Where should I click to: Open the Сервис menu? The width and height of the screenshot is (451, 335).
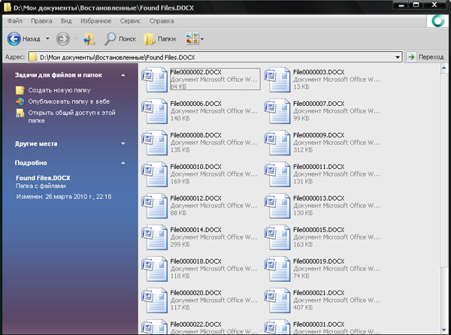130,21
